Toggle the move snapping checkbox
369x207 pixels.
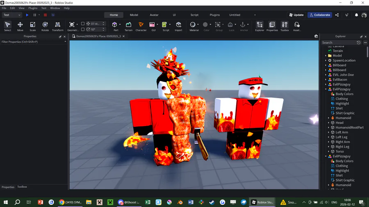coord(83,23)
